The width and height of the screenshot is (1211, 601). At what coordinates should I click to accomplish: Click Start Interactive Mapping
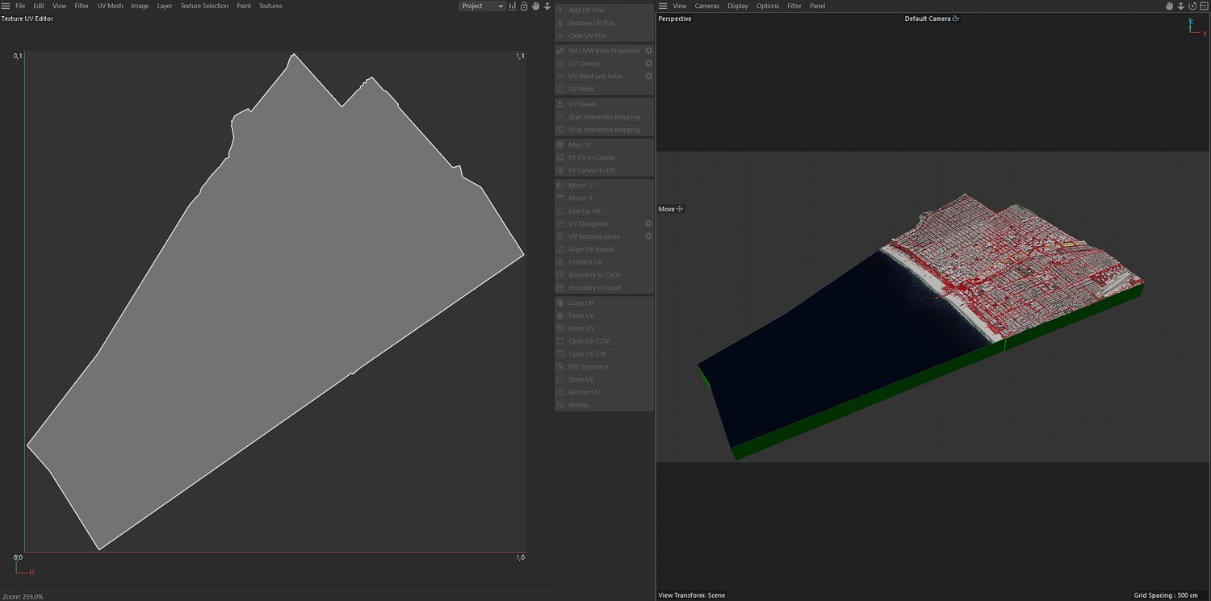[x=604, y=117]
